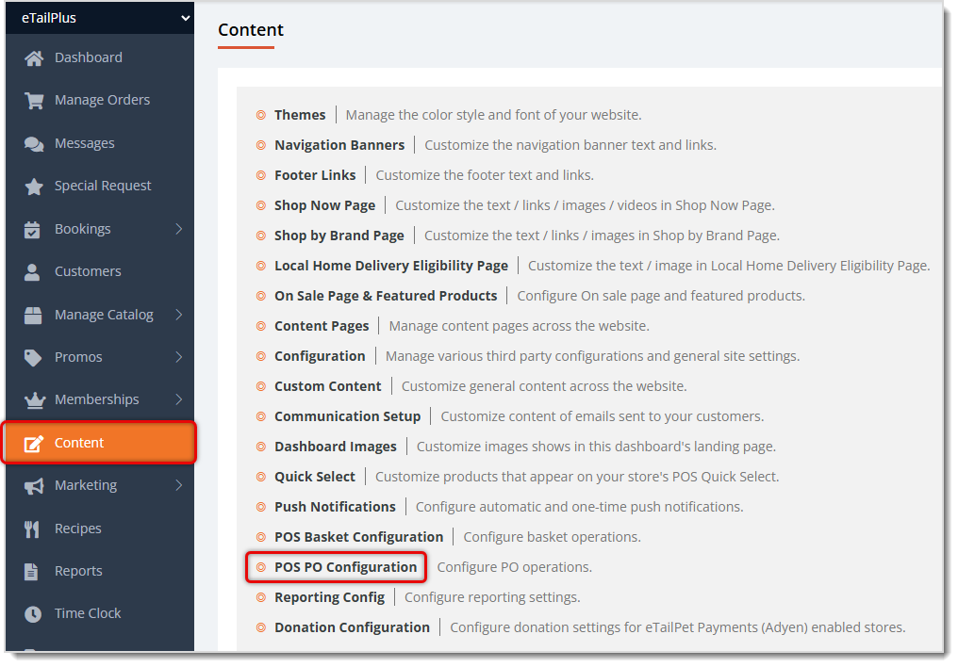Select the Content sidebar item

[100, 443]
